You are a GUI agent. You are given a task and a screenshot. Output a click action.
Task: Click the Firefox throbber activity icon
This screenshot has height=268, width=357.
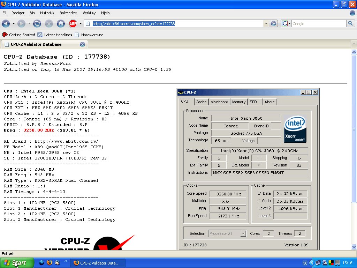352,13
